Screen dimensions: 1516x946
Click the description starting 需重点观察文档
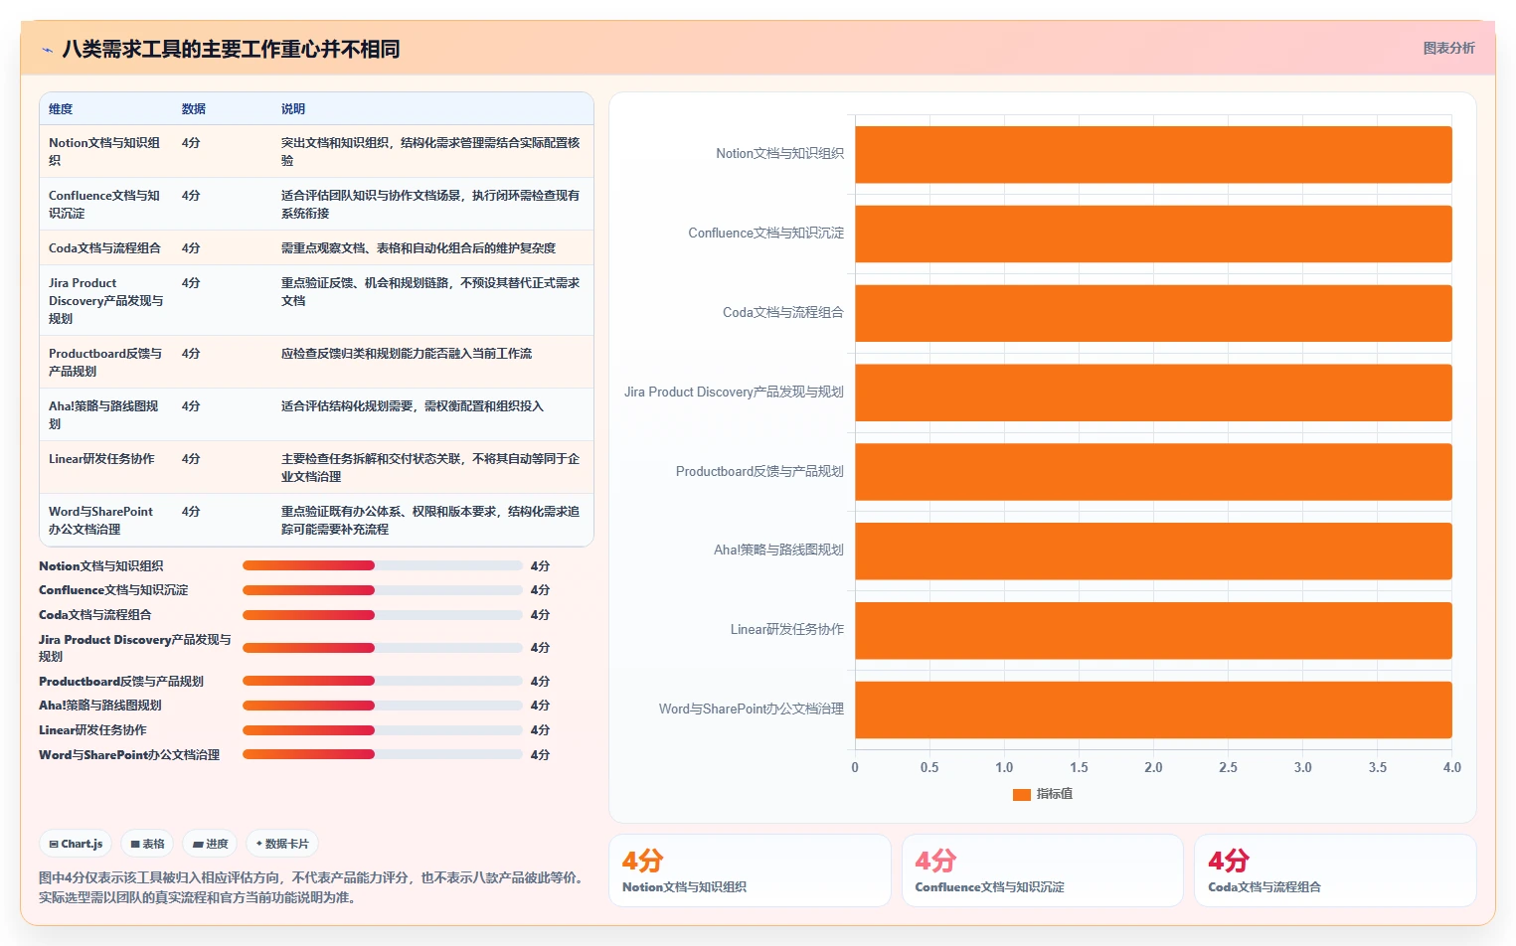419,248
